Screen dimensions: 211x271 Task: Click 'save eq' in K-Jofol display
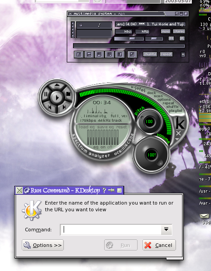[105, 127]
